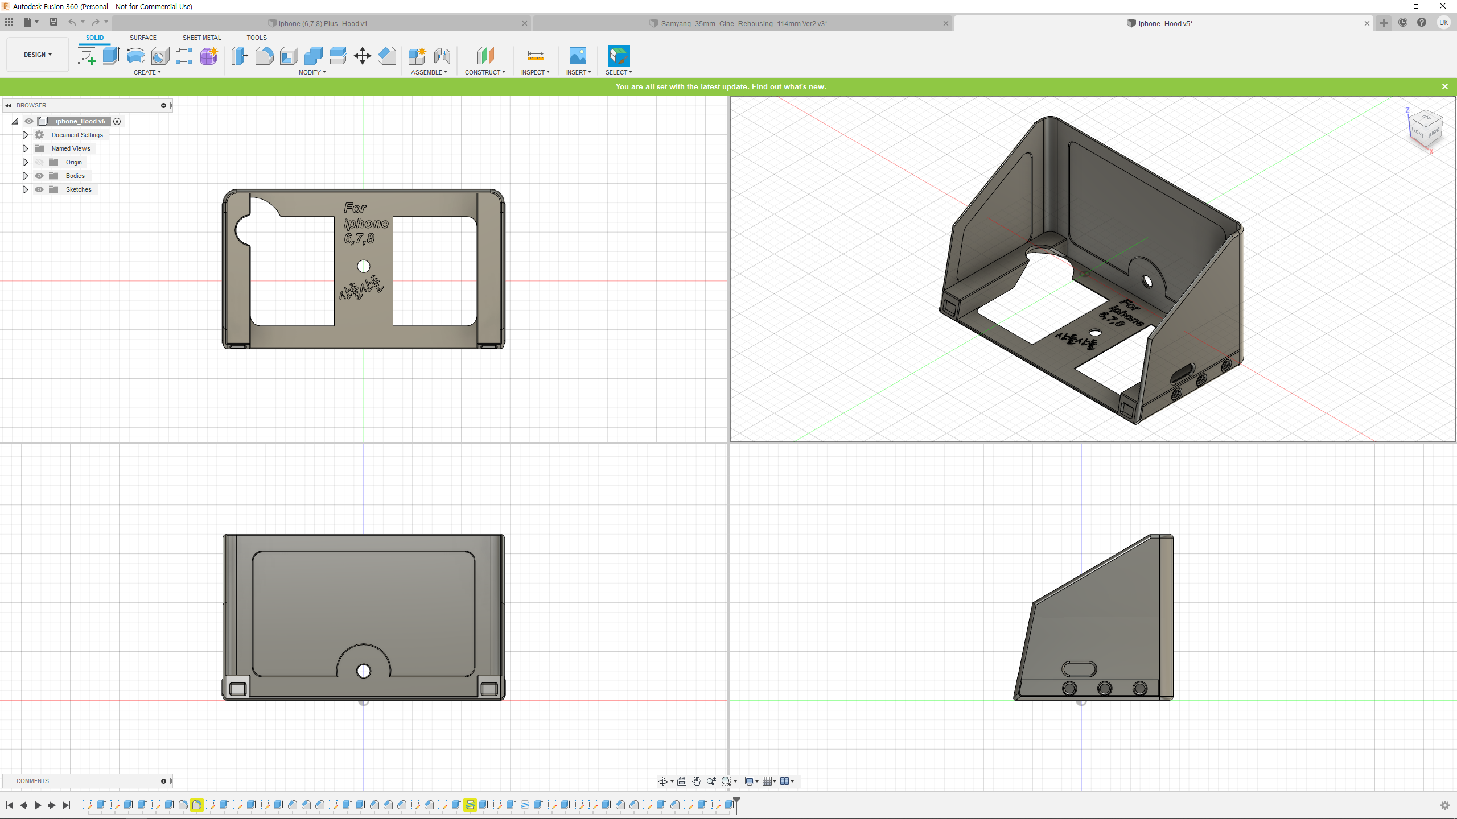Hide the Bodies folder visibility
This screenshot has height=819, width=1457.
pyautogui.click(x=39, y=176)
